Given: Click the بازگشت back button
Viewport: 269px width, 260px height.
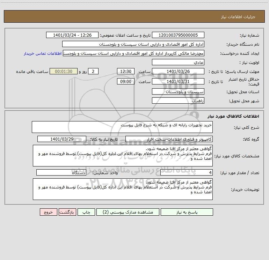Looking at the screenshot, I should click(67, 212).
